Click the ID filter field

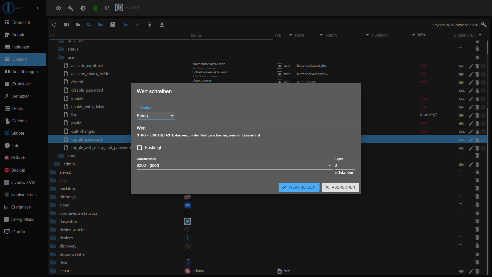120,35
